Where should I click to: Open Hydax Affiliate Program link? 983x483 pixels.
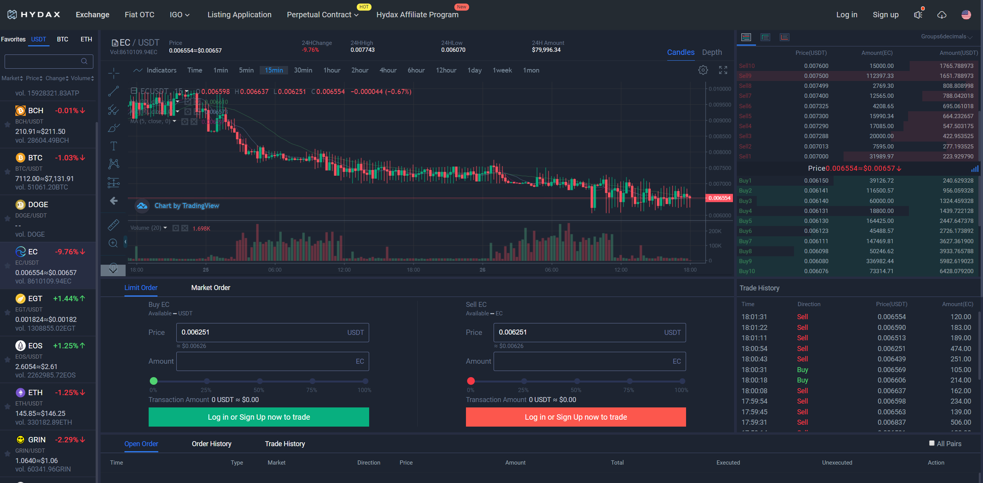(x=418, y=15)
